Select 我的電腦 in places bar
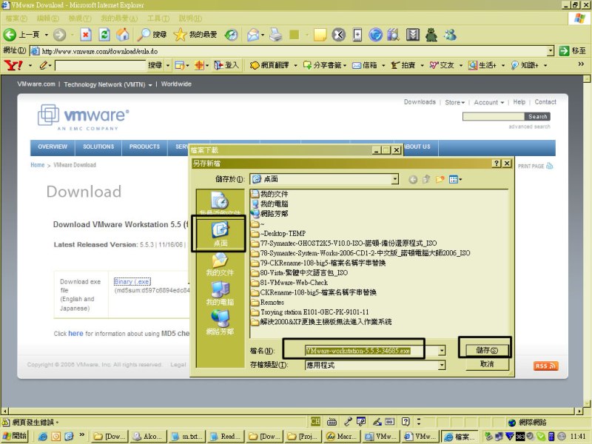The height and width of the screenshot is (444, 592). (x=220, y=293)
